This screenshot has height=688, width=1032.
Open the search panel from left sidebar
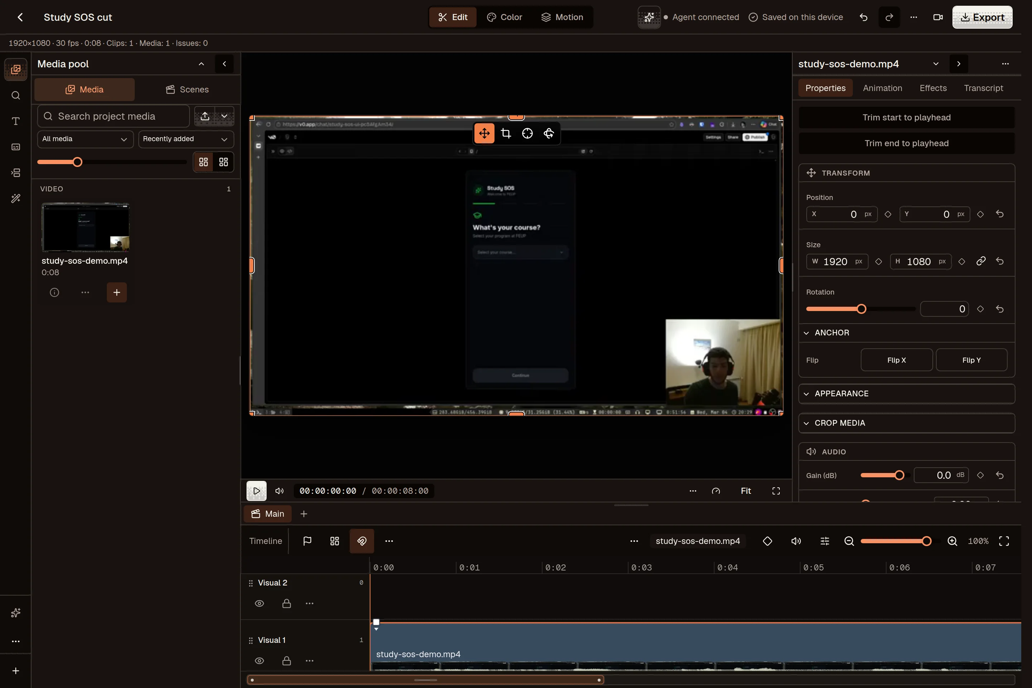coord(16,95)
